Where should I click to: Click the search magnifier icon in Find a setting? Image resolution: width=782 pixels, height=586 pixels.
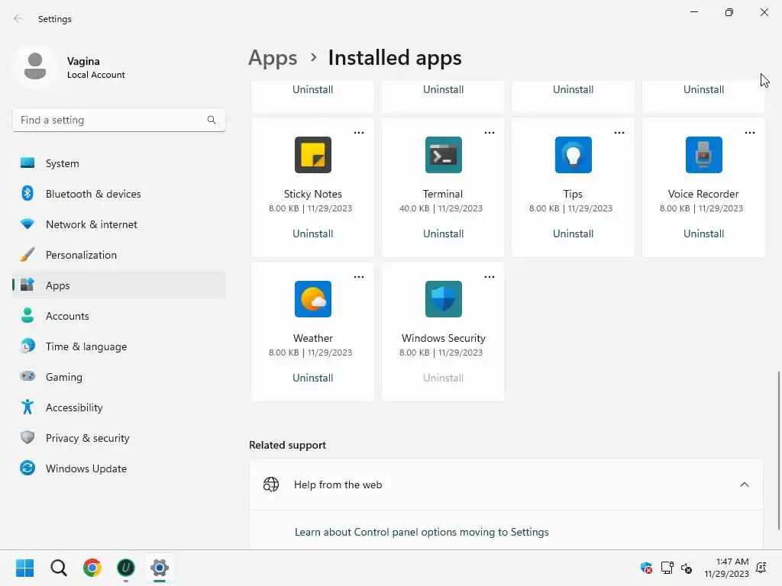point(212,120)
